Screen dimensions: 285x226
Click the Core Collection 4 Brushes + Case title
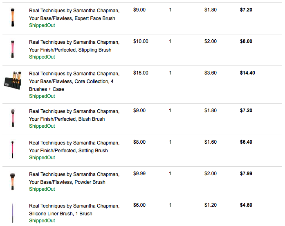pyautogui.click(x=74, y=81)
